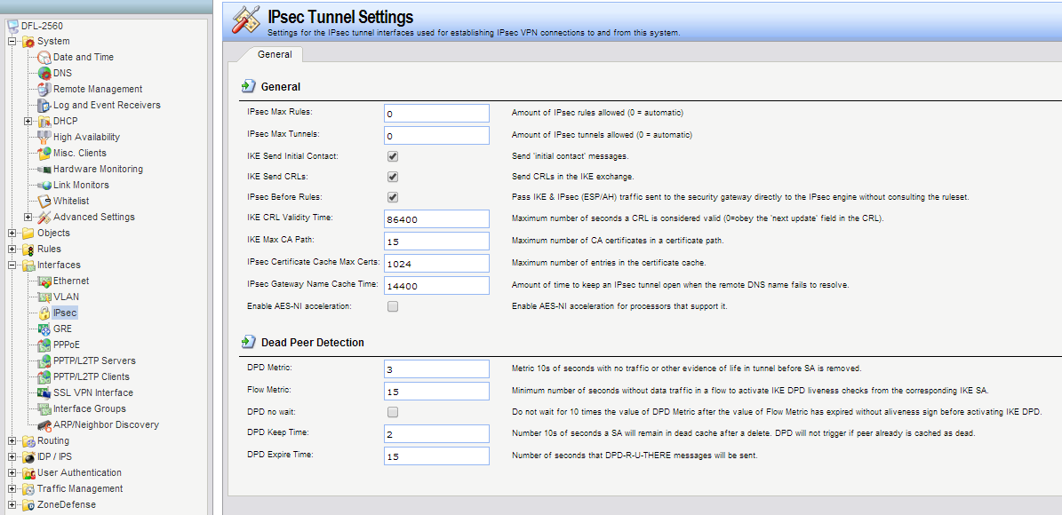
Task: Click the Remote Management icon
Action: coord(44,90)
